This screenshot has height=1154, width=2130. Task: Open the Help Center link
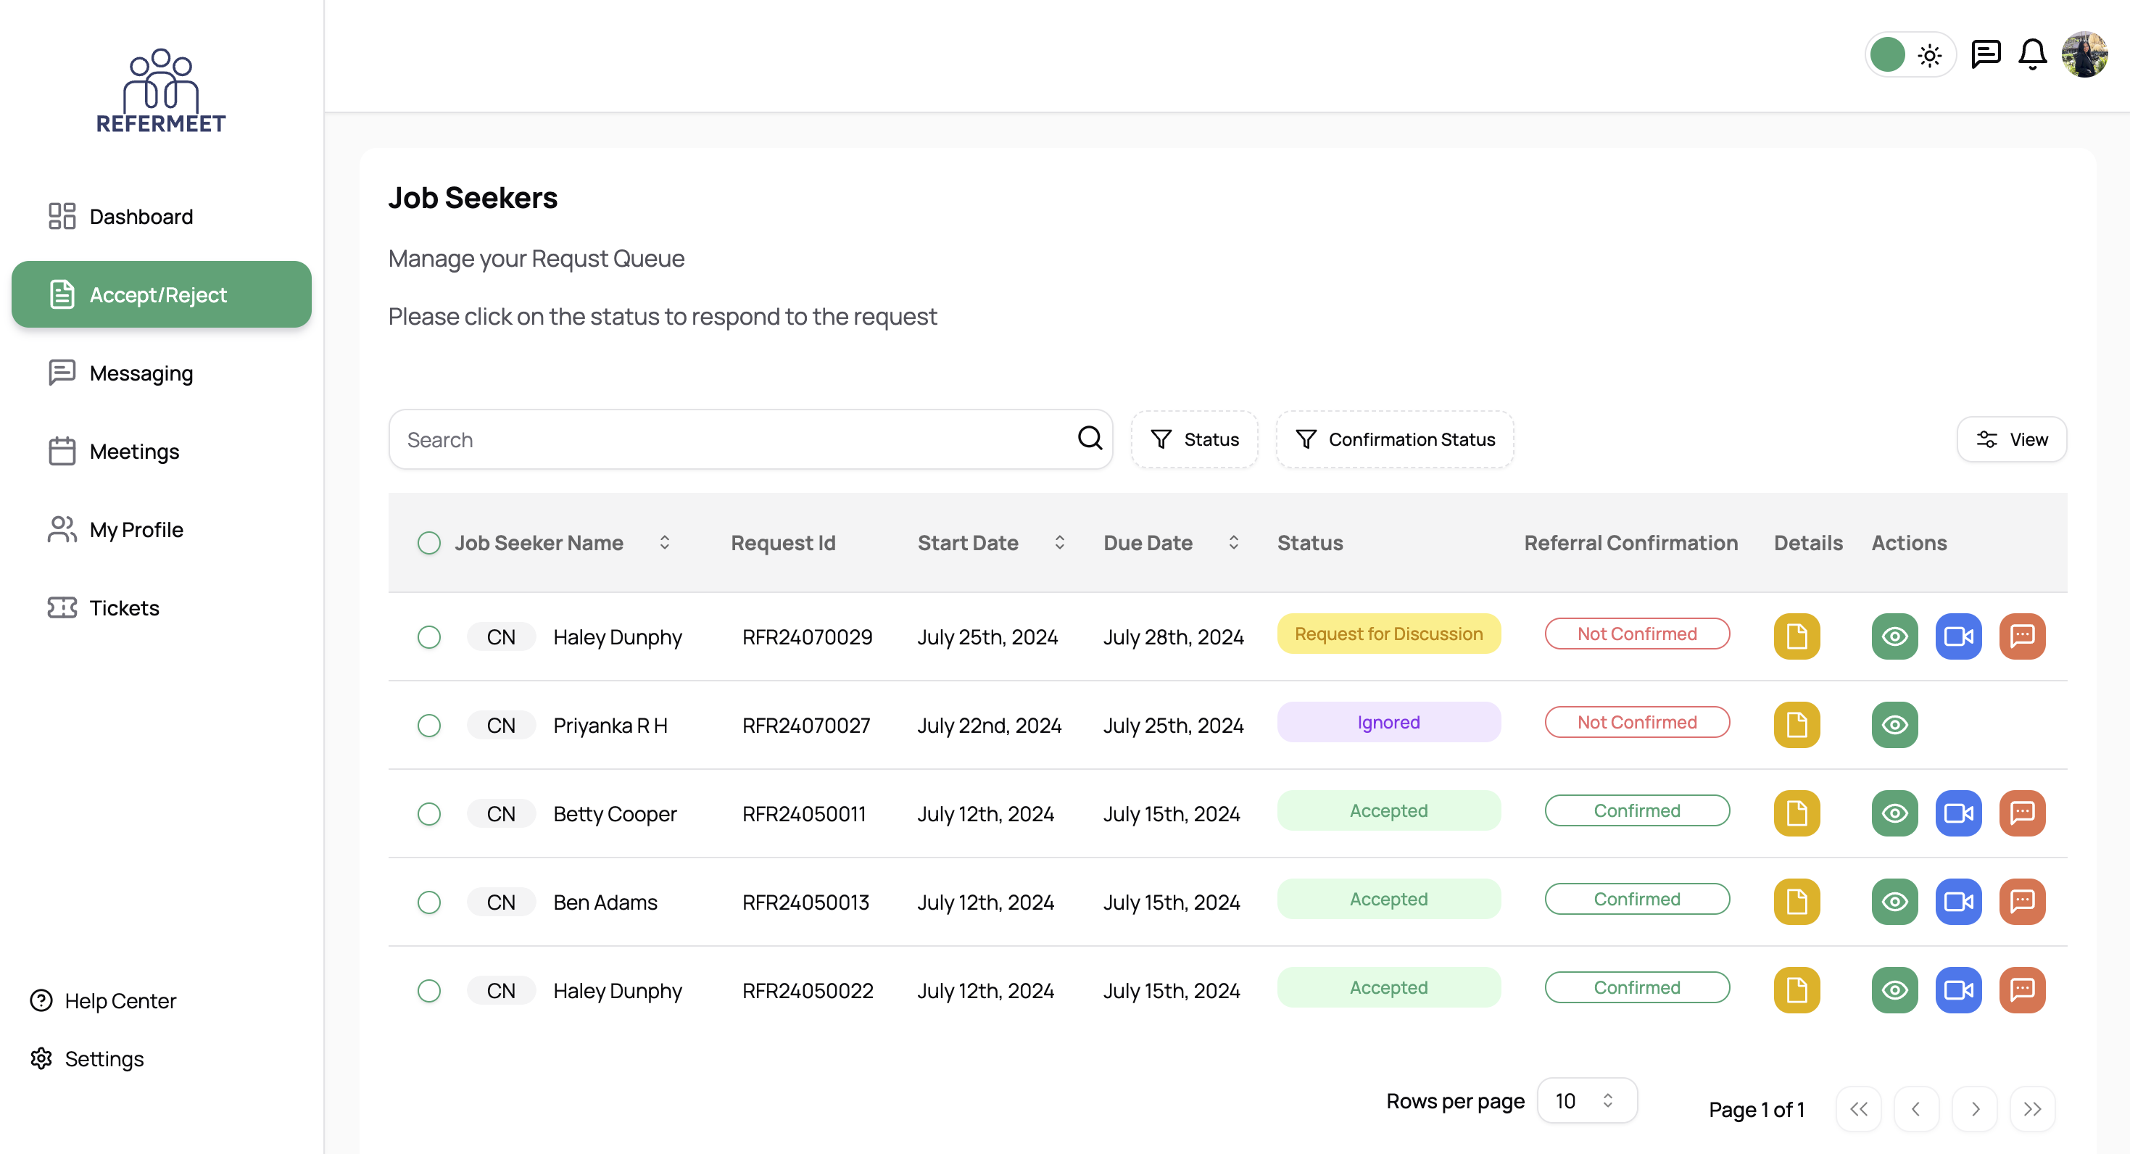click(x=104, y=1001)
